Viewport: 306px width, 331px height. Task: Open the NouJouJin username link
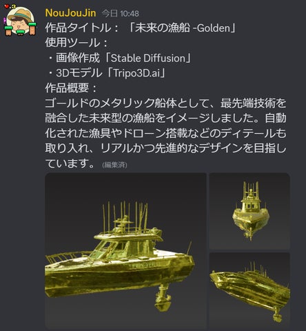[x=70, y=13]
